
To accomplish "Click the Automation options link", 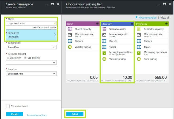I will [37, 115].
